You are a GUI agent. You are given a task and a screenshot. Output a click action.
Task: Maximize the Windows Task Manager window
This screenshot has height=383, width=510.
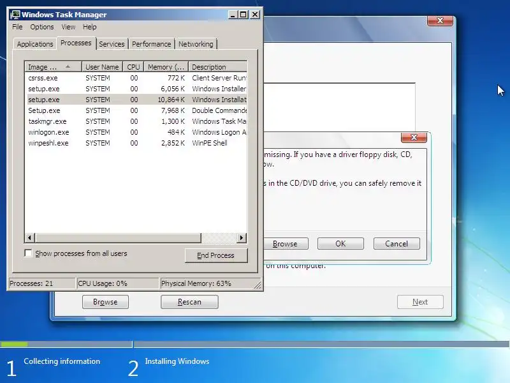(244, 15)
